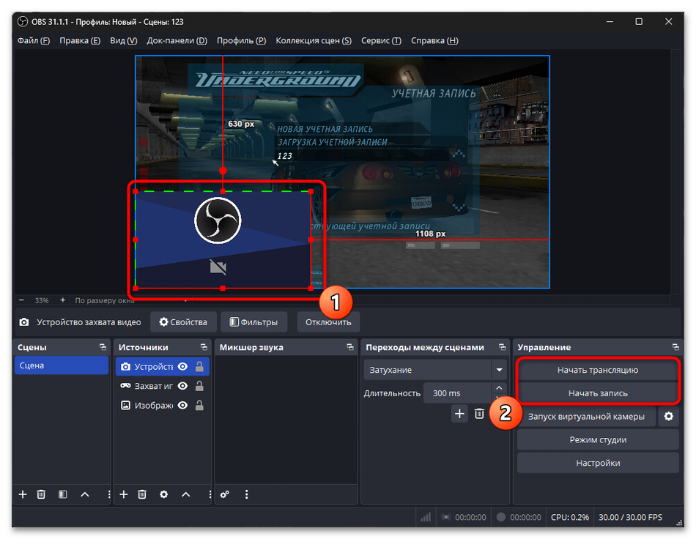Viewport: 696px width, 539px height.
Task: Click Запуск виртуальной камеры button
Action: [x=586, y=417]
